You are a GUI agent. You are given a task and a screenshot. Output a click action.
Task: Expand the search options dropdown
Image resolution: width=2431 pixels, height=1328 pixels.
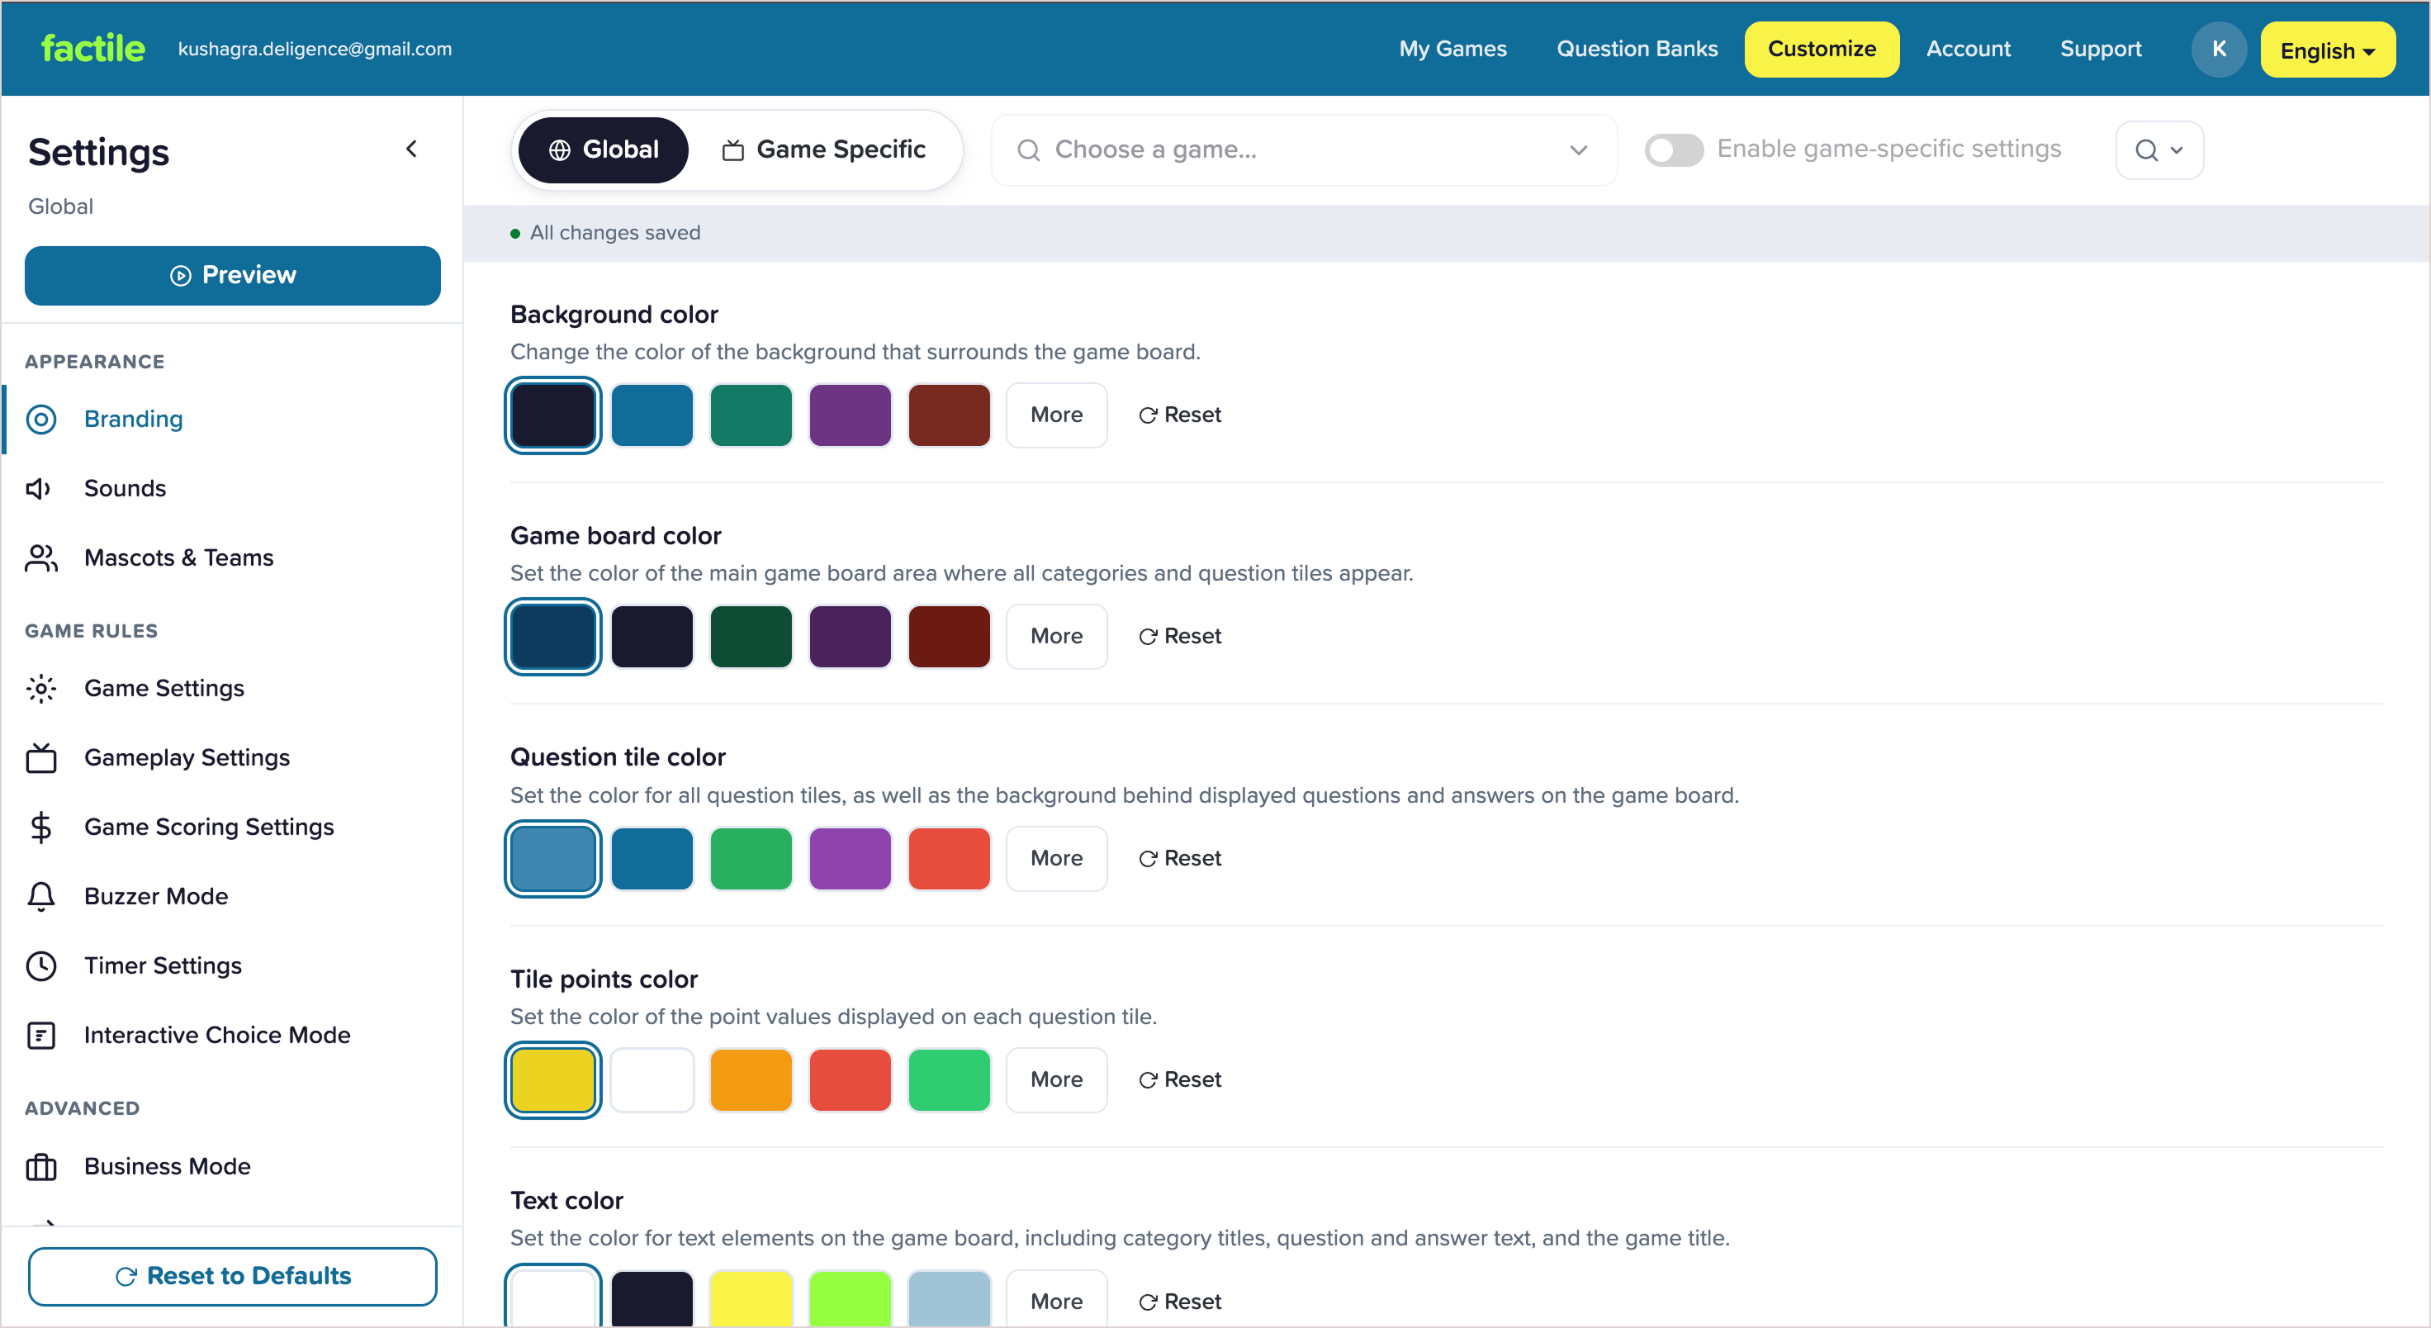point(2159,150)
